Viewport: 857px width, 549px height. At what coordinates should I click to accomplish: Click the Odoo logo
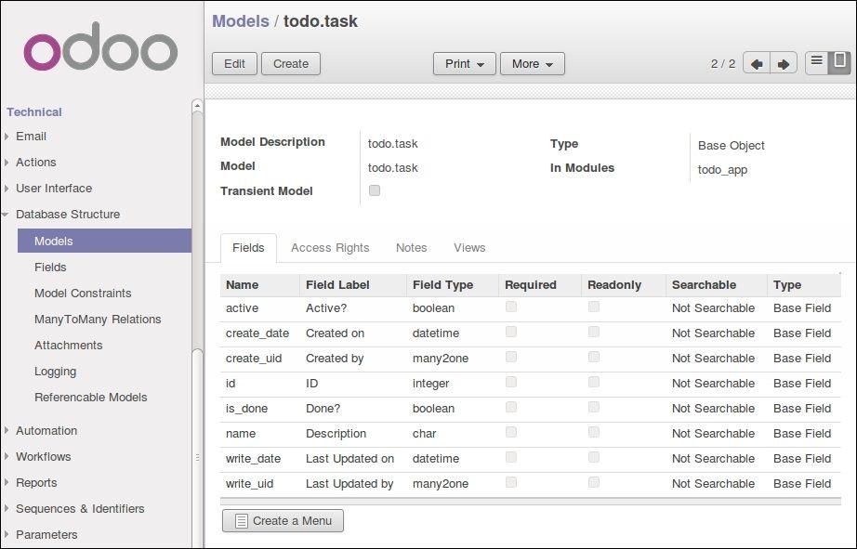click(100, 47)
